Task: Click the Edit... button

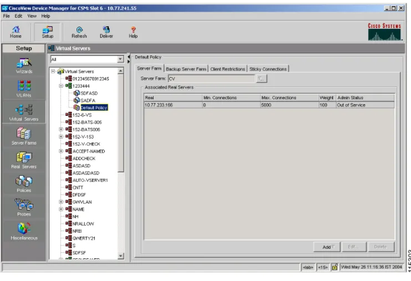Action: tap(354, 247)
